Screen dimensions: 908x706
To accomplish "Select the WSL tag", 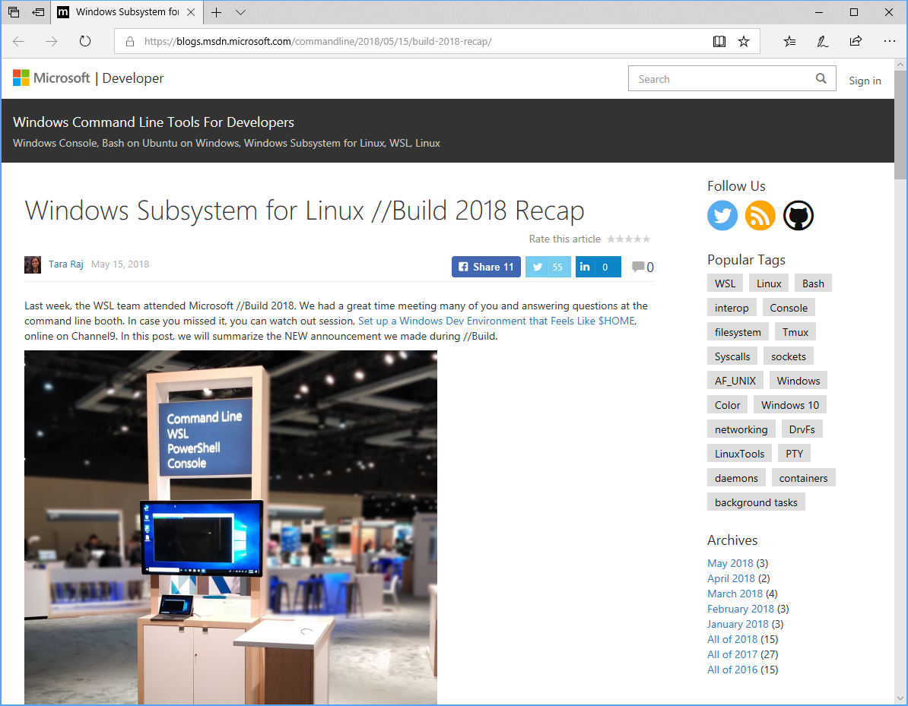I will tap(724, 282).
